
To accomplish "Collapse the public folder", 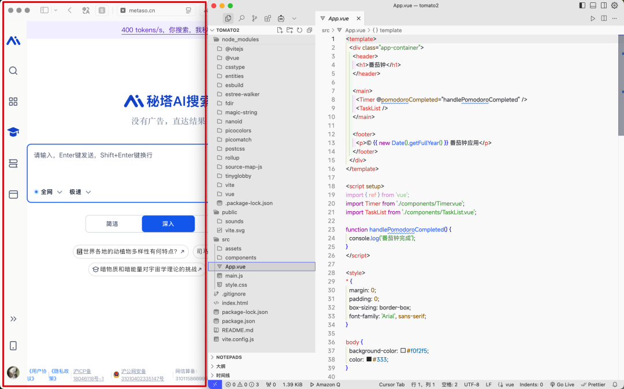I will tap(262, 212).
